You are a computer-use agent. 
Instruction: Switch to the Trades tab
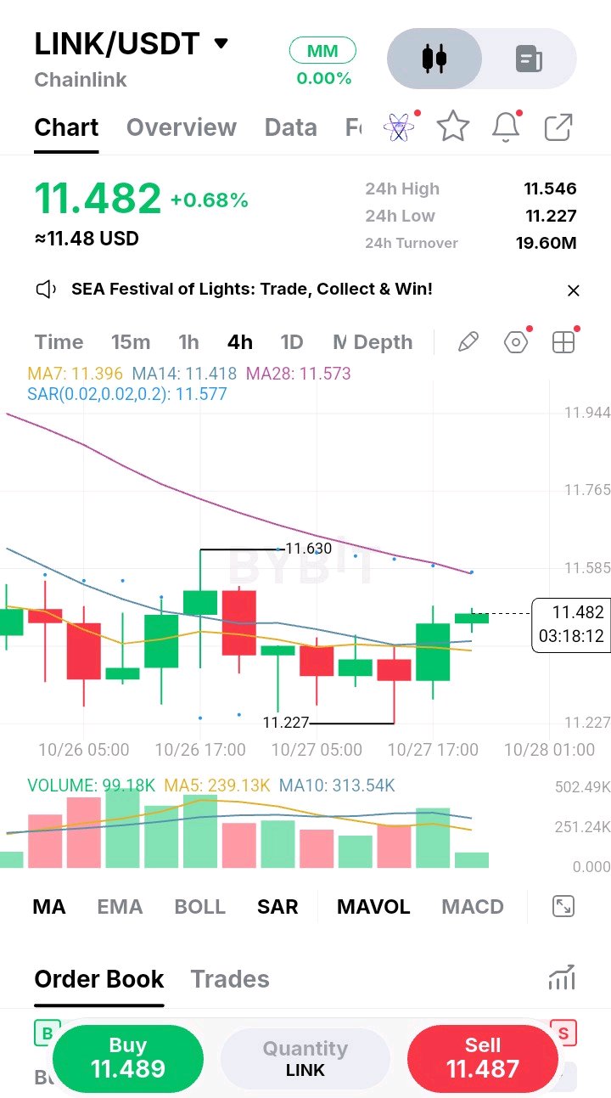pos(230,979)
